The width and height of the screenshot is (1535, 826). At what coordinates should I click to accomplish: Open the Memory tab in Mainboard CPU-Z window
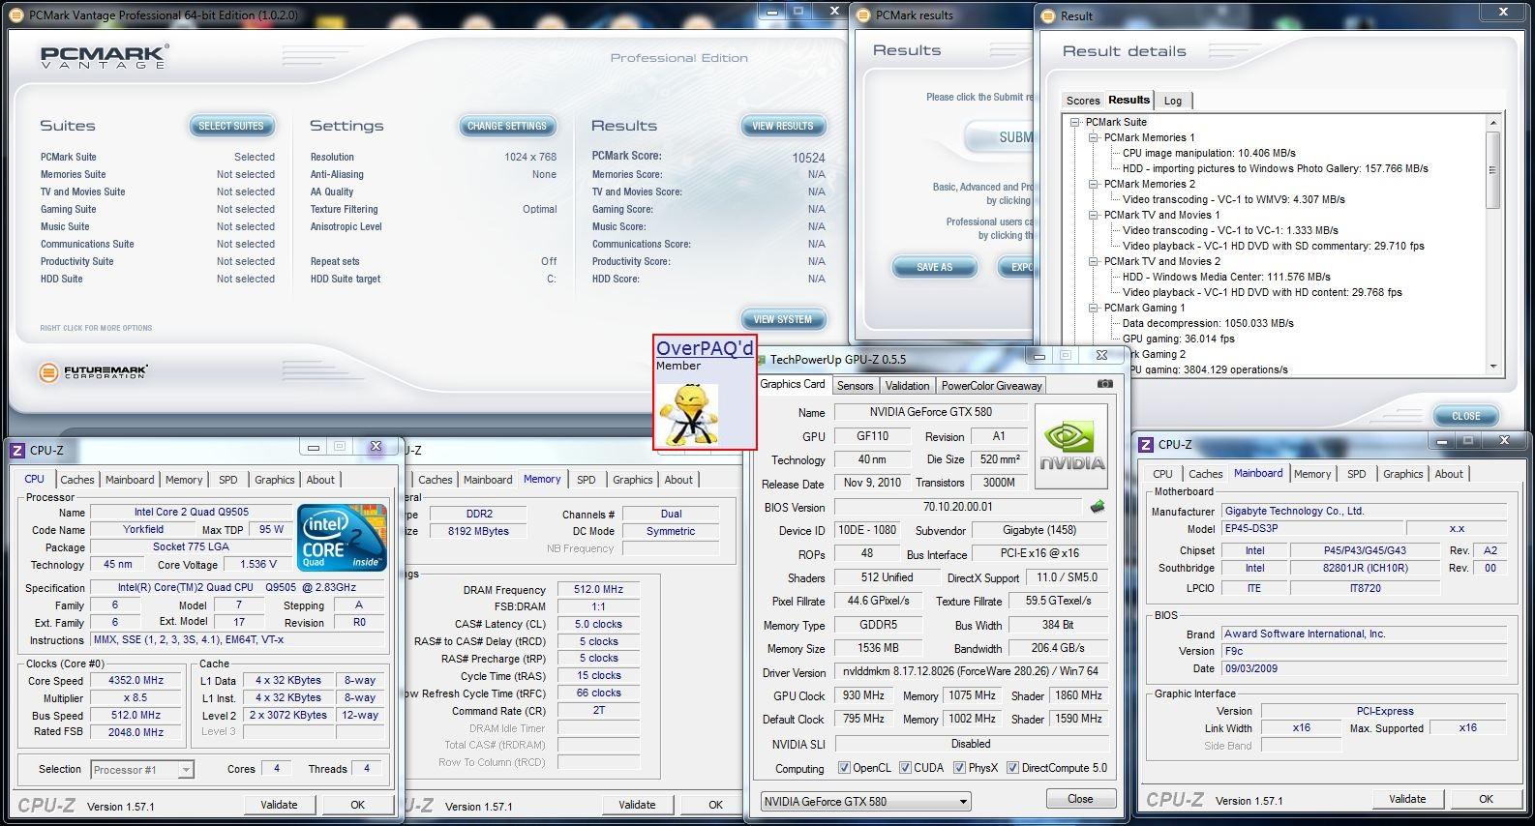(x=1312, y=474)
